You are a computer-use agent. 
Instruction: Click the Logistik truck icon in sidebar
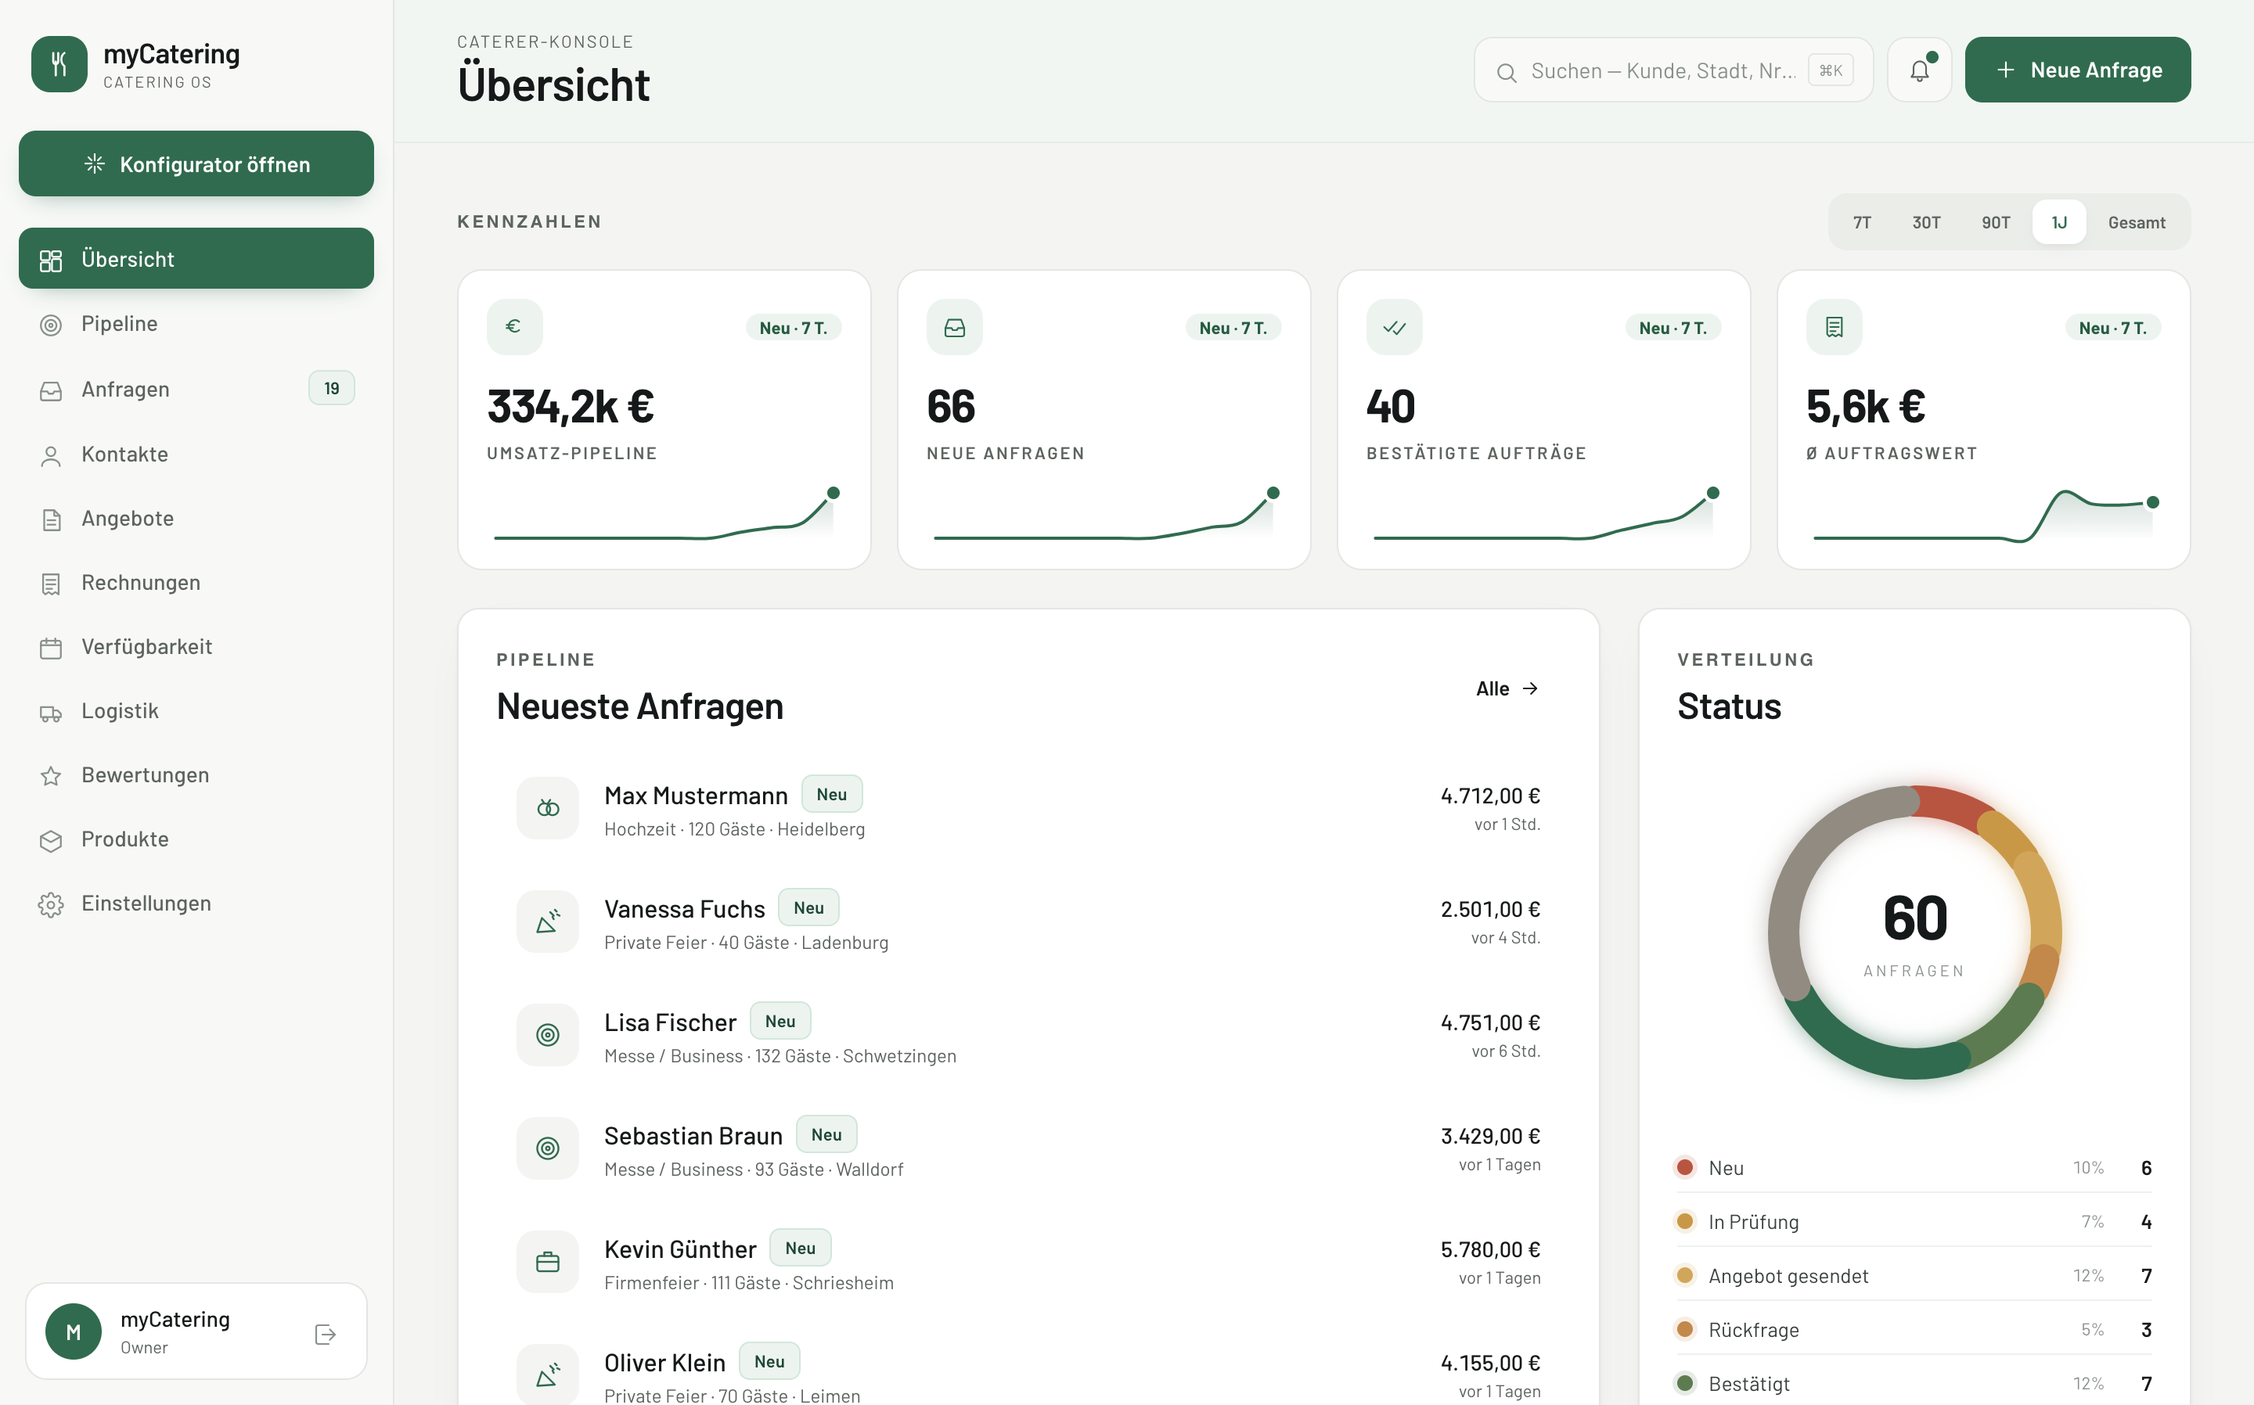51,713
